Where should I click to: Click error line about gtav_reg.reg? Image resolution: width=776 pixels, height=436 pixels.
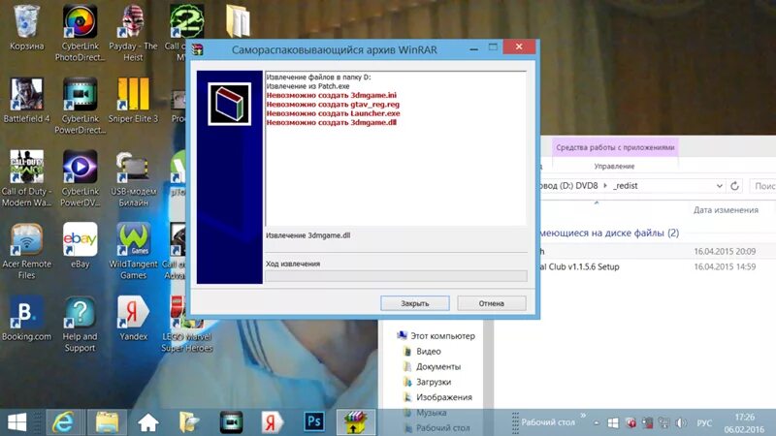coord(333,105)
